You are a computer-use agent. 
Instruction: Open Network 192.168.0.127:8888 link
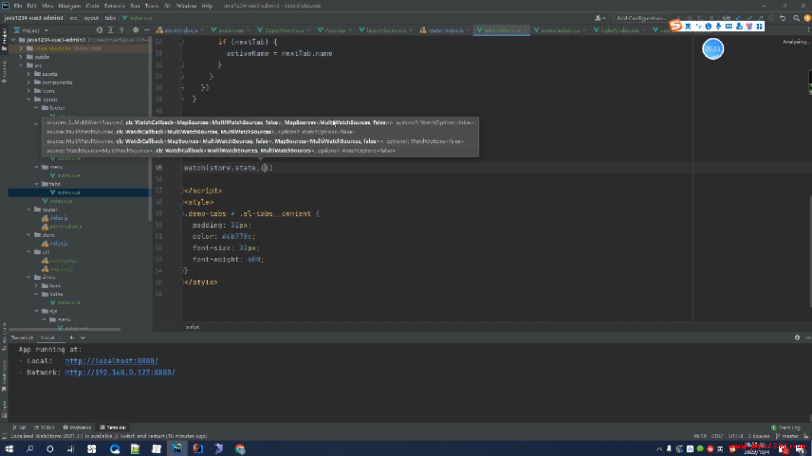(120, 372)
